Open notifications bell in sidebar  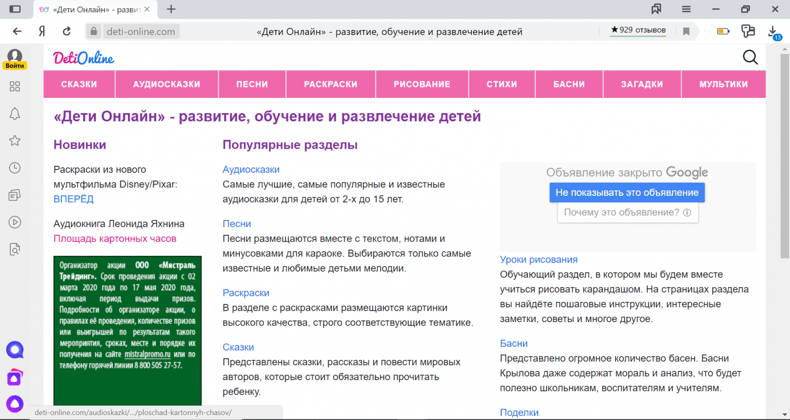click(15, 113)
